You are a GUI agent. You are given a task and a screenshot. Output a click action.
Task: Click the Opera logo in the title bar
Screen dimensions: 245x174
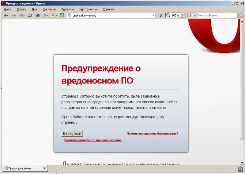coord(3,3)
